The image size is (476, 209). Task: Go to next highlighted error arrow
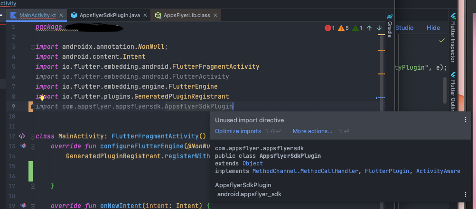click(x=379, y=28)
